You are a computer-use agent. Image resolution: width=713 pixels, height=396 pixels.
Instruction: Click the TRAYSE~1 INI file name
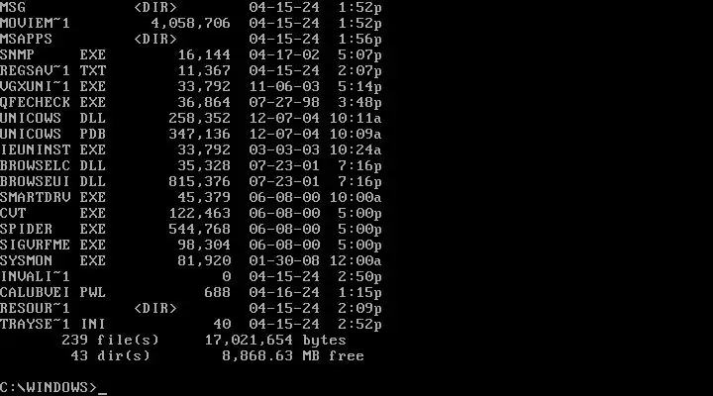(52, 324)
